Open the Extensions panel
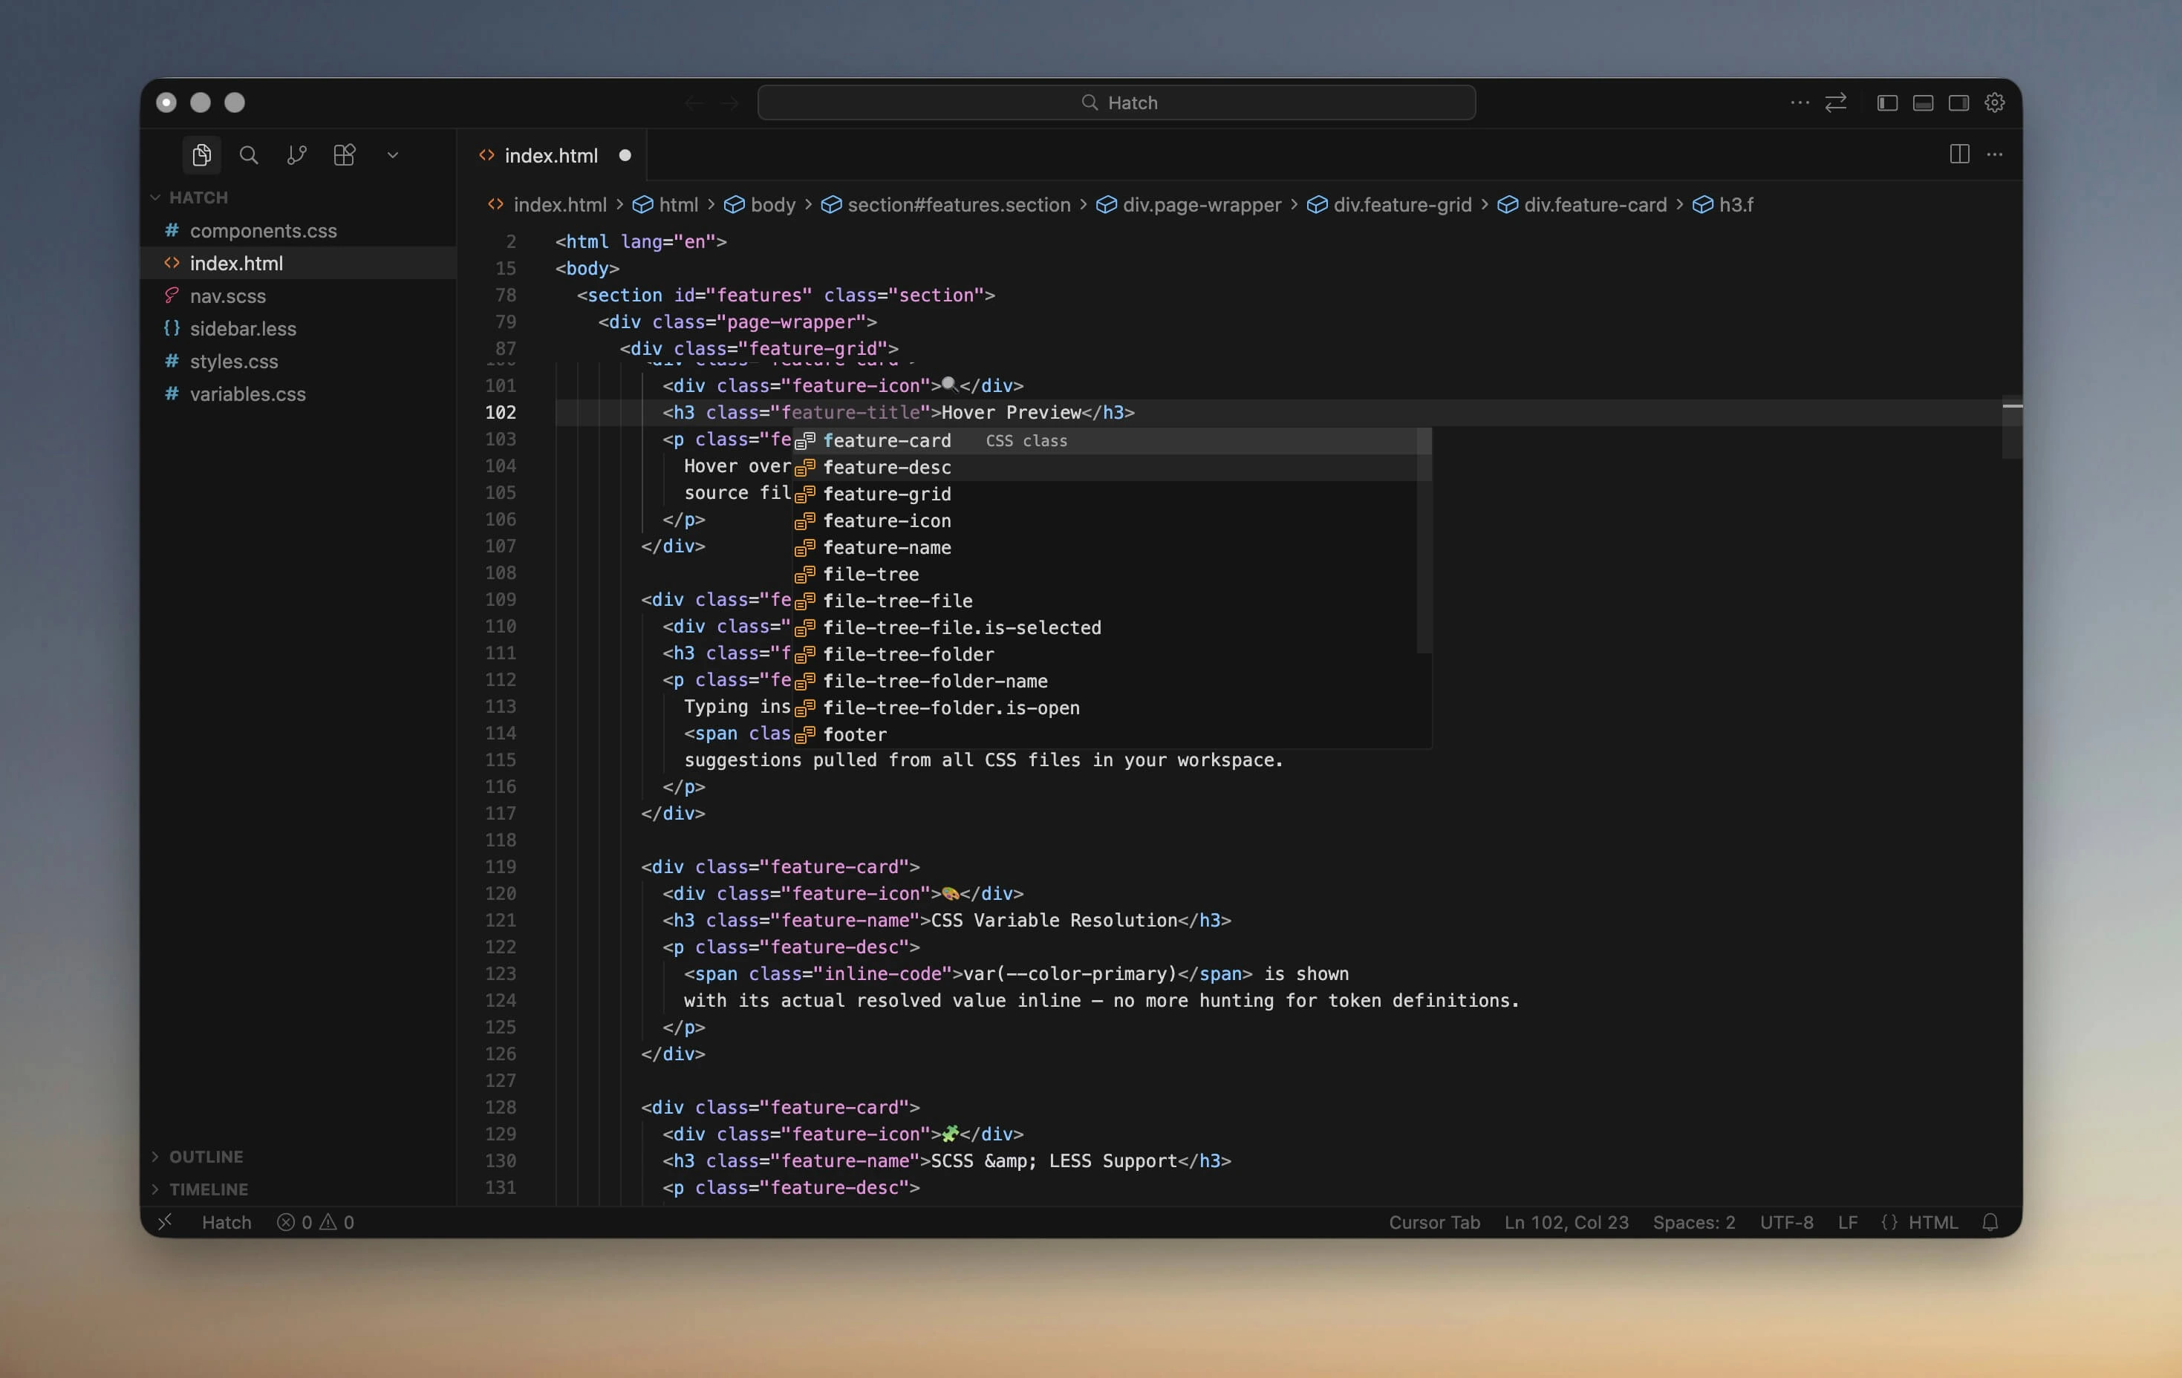Viewport: 2182px width, 1378px height. pyautogui.click(x=345, y=154)
